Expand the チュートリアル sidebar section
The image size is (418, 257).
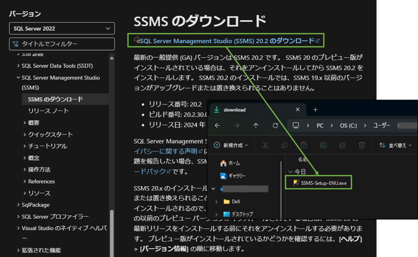coord(25,146)
